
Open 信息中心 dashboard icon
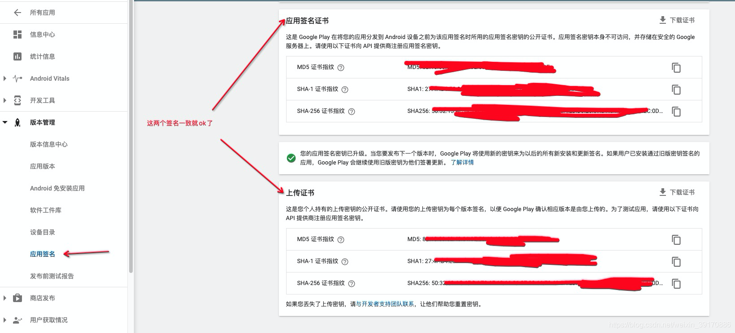[17, 35]
